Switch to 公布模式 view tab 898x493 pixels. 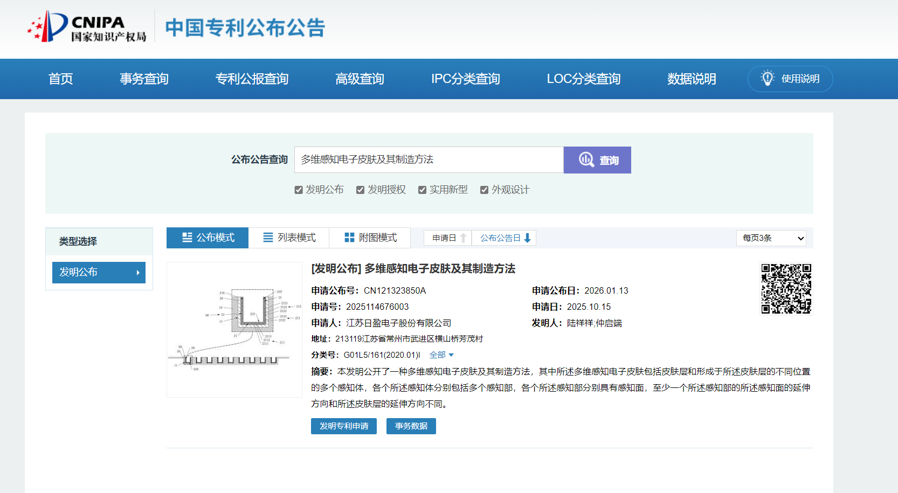[x=208, y=238]
